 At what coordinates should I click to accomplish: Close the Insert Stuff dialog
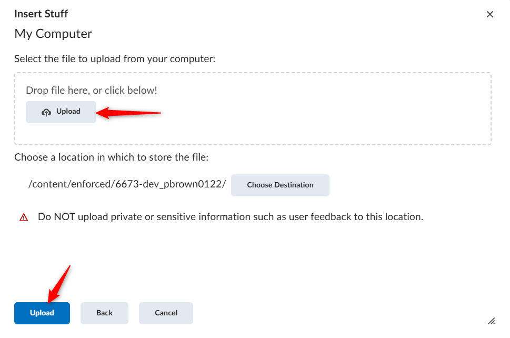489,14
